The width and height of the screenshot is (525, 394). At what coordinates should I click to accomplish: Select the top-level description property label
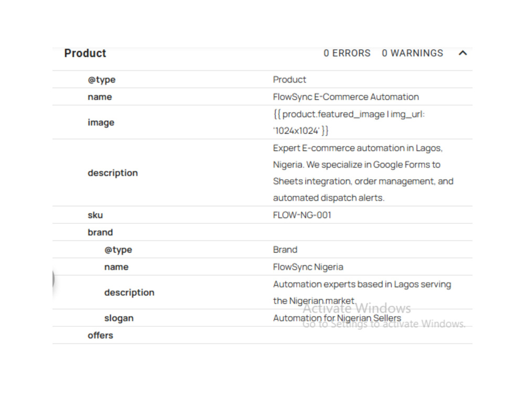[112, 173]
